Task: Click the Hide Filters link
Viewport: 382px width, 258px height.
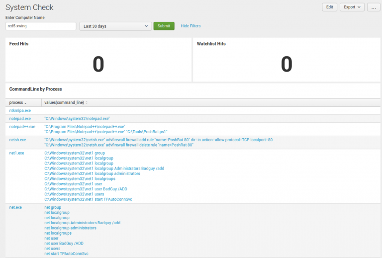Action: [191, 26]
